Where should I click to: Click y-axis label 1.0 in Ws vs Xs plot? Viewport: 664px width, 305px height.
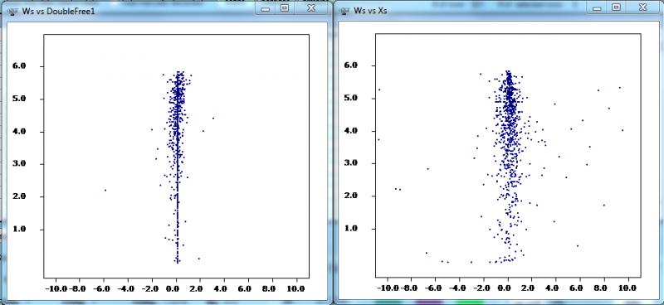tap(350, 229)
